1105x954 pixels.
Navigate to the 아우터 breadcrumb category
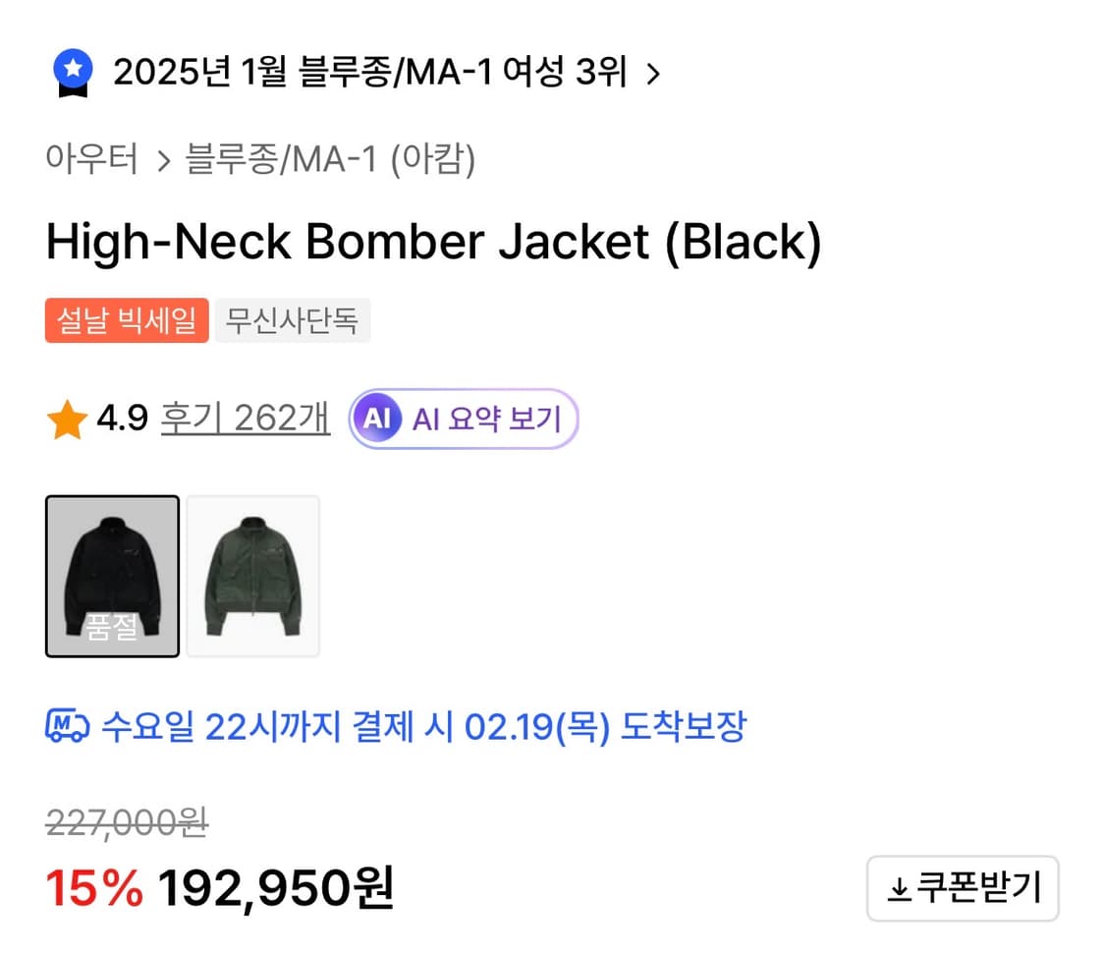pos(91,158)
